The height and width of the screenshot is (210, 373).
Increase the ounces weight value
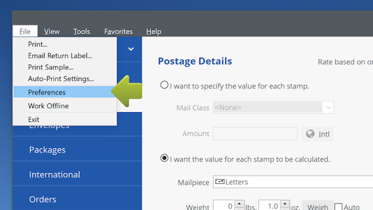pos(285,203)
